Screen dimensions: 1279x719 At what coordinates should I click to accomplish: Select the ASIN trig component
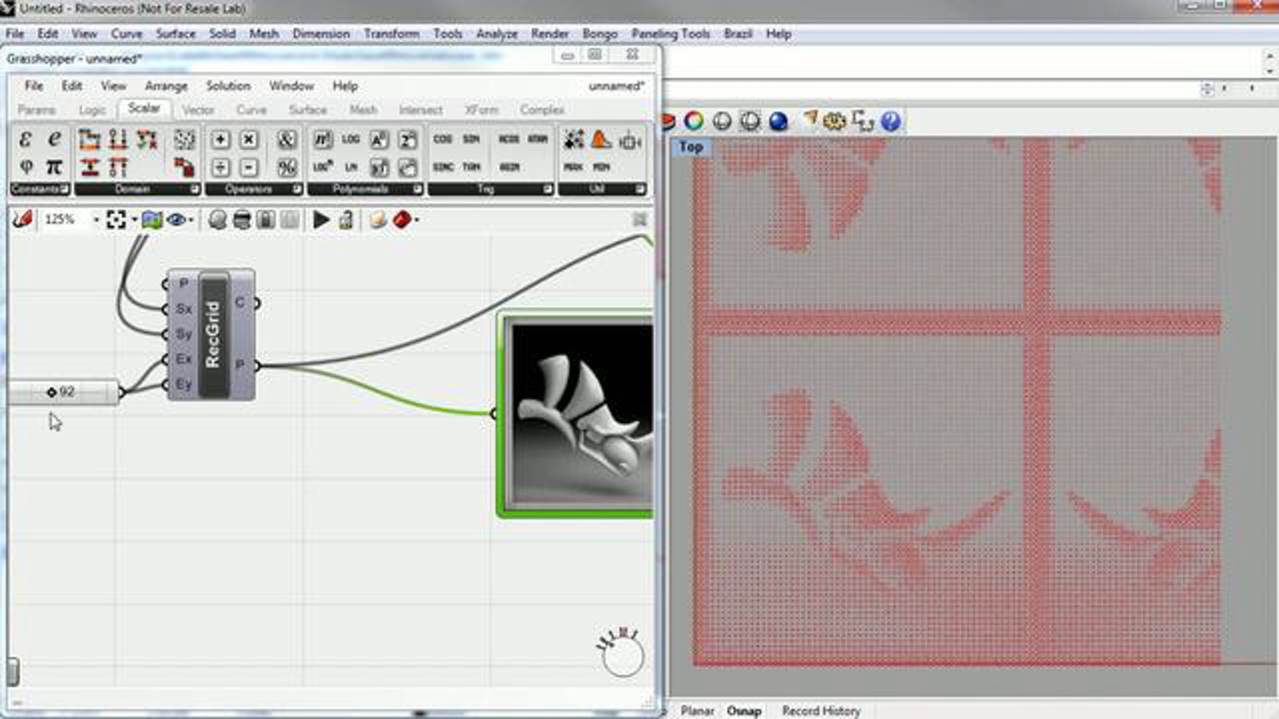(509, 167)
